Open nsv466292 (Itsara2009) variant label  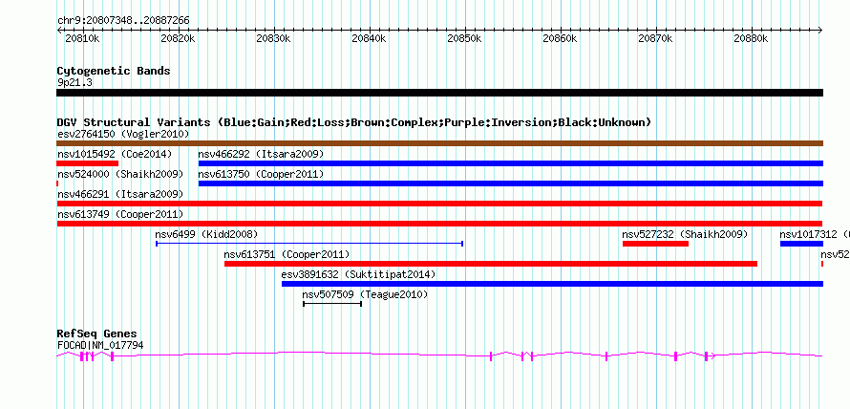click(261, 154)
